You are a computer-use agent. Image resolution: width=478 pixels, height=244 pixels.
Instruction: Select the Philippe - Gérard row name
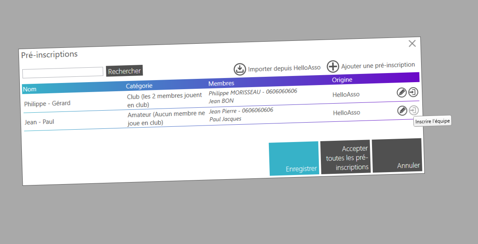point(47,103)
